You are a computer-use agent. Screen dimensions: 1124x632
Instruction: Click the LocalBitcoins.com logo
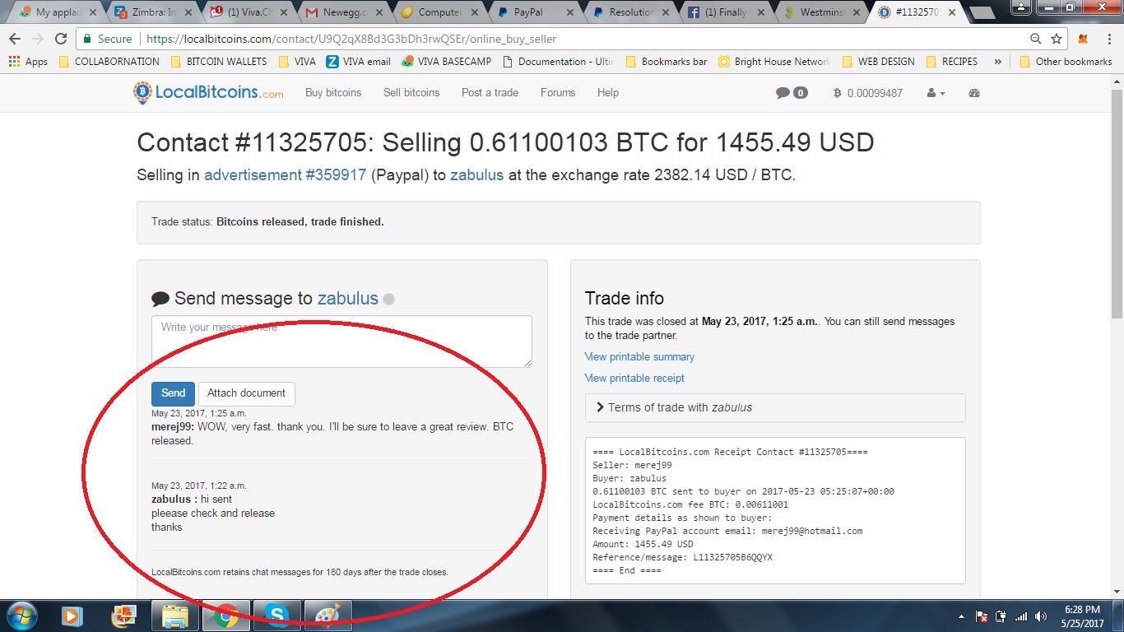tap(208, 93)
